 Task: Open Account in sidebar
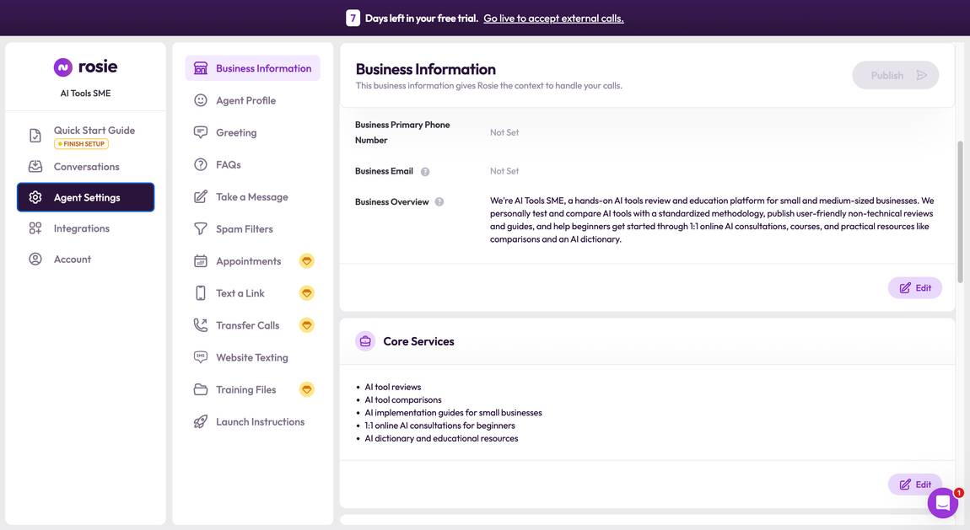tap(86, 260)
